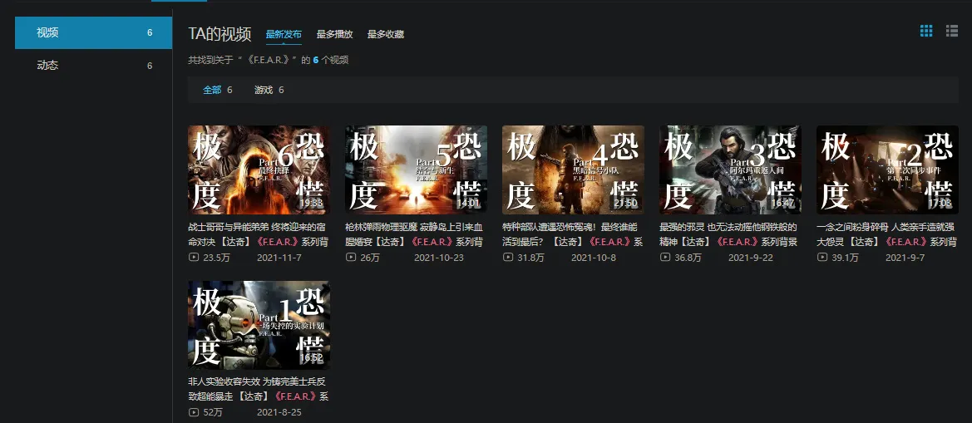
Task: Click play-count icon beside 39.1万
Action: click(822, 257)
